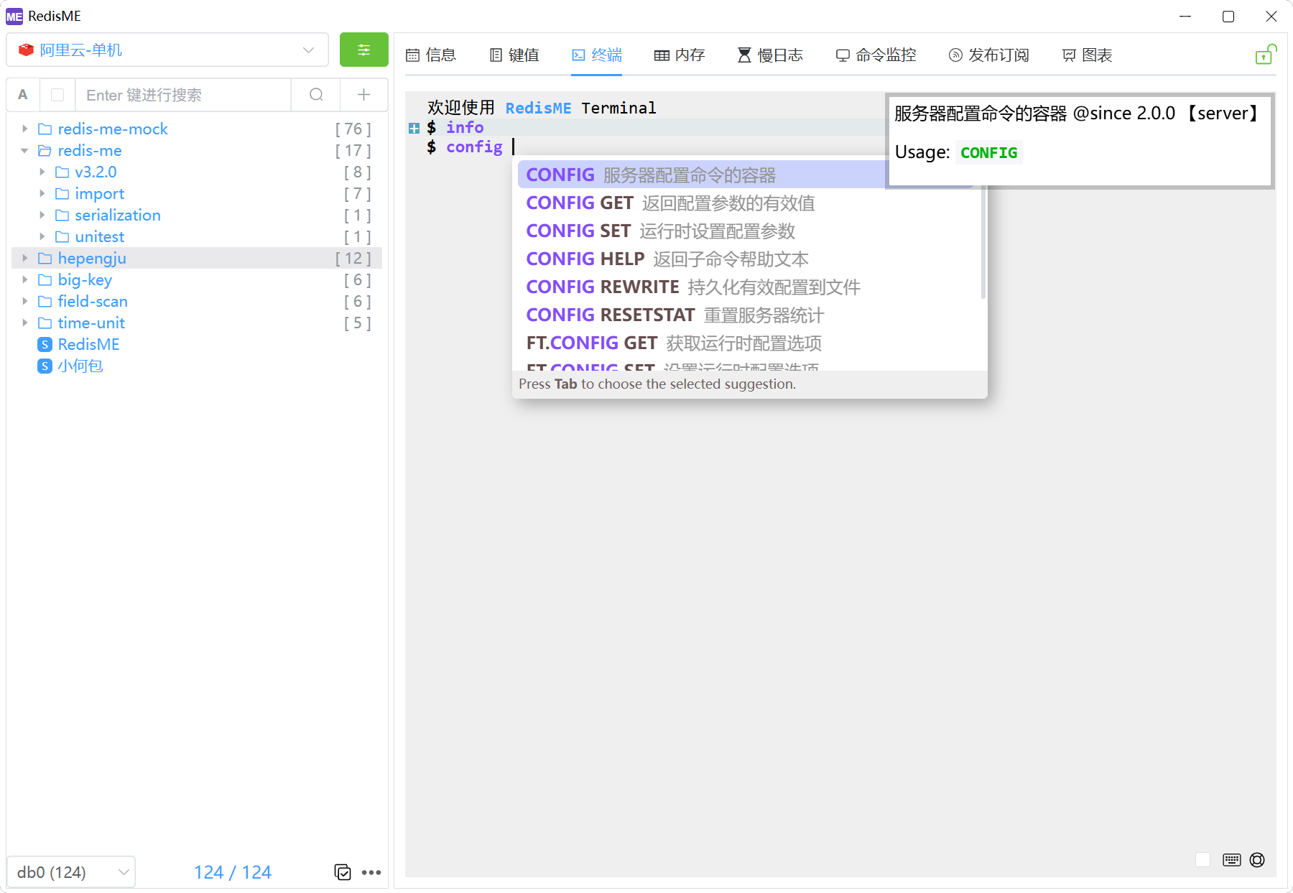Image resolution: width=1293 pixels, height=893 pixels.
Task: Click the green lock icon near the tabs
Action: click(1265, 55)
